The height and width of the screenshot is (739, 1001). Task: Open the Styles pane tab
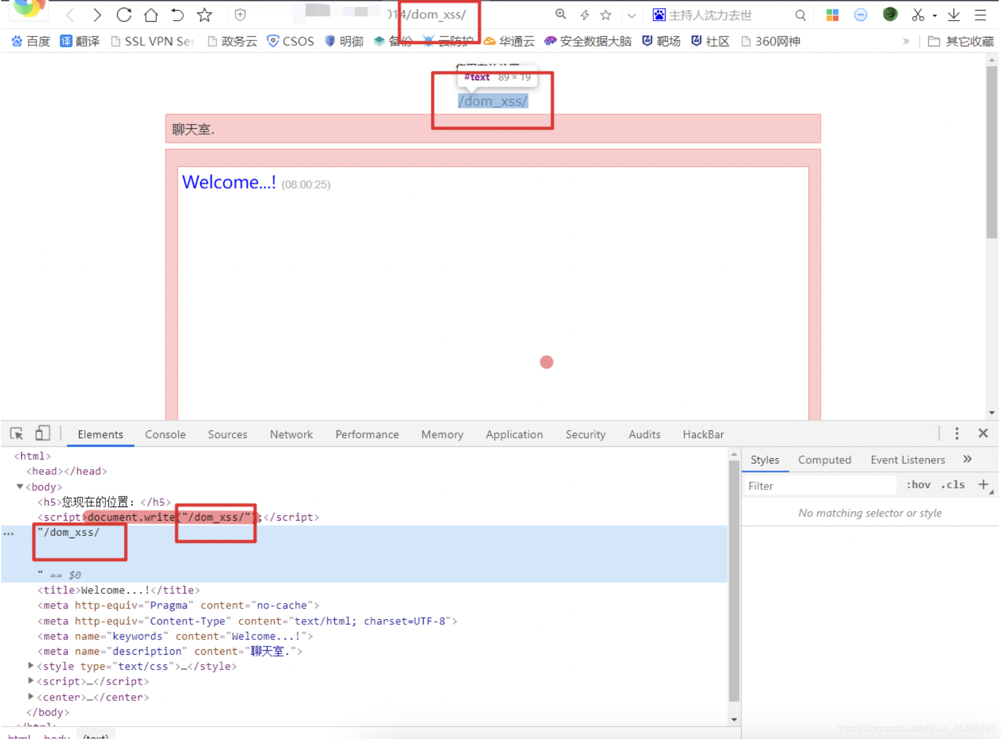coord(765,460)
